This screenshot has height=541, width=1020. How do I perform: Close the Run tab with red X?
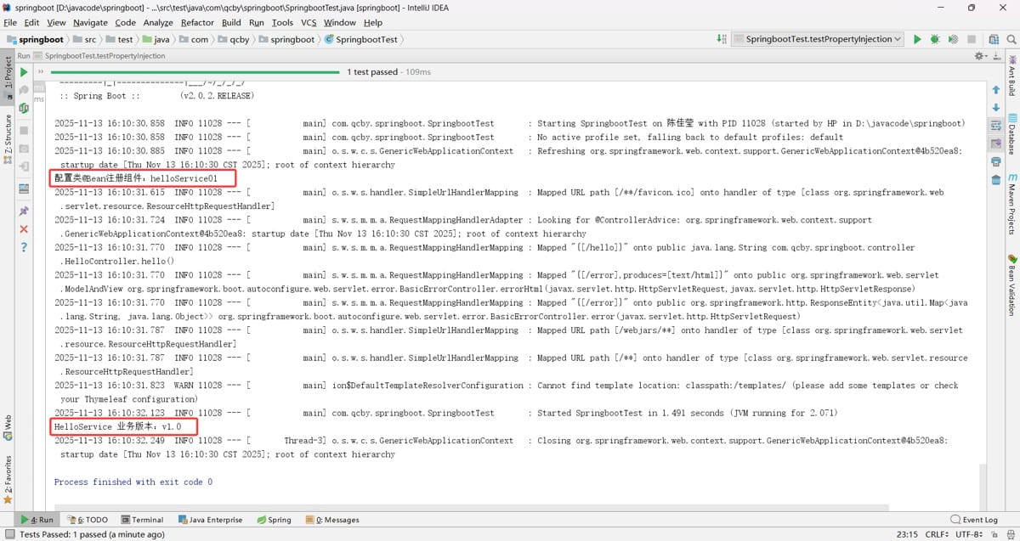tap(24, 229)
